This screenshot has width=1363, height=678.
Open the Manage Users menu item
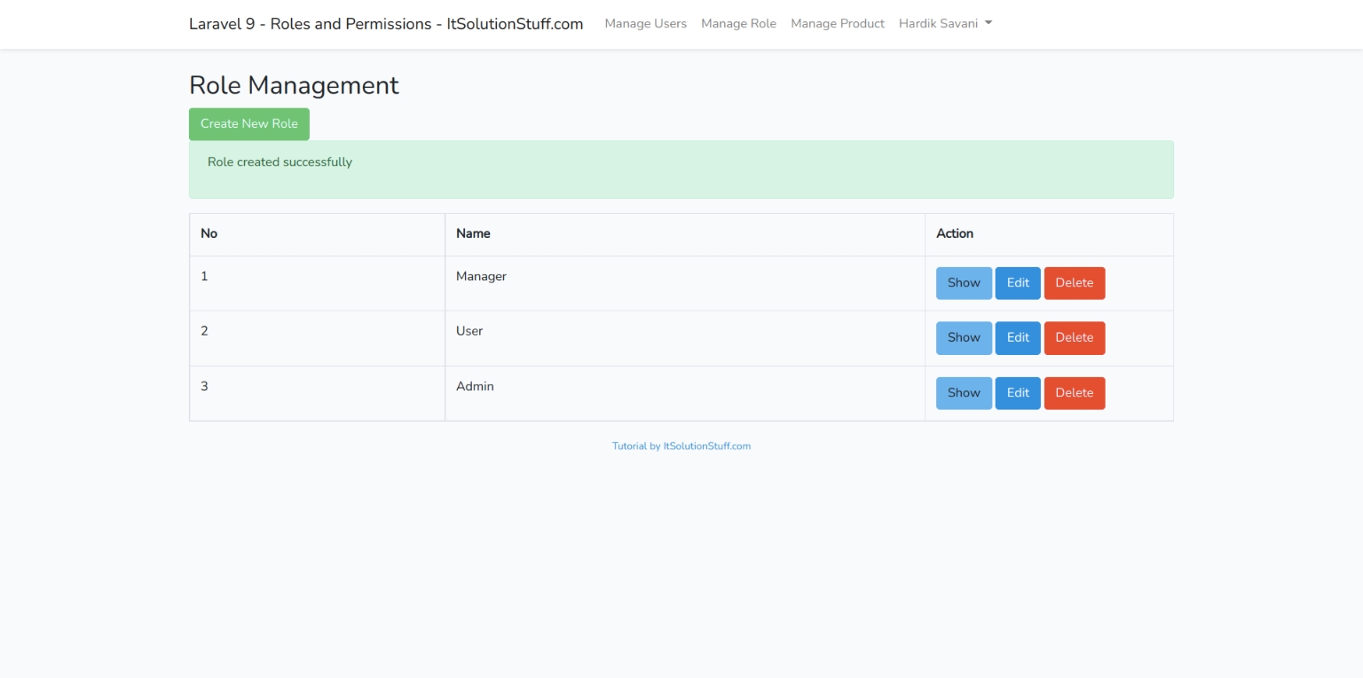click(645, 24)
